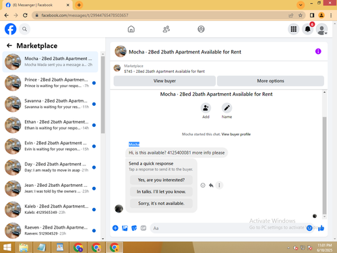Click the message 'Hi, is this available?'
Screen dimensions: 337x253
(177, 152)
